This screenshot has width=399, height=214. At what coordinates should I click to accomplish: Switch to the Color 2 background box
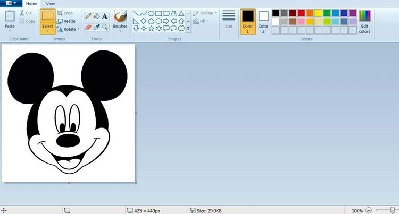coord(263,20)
